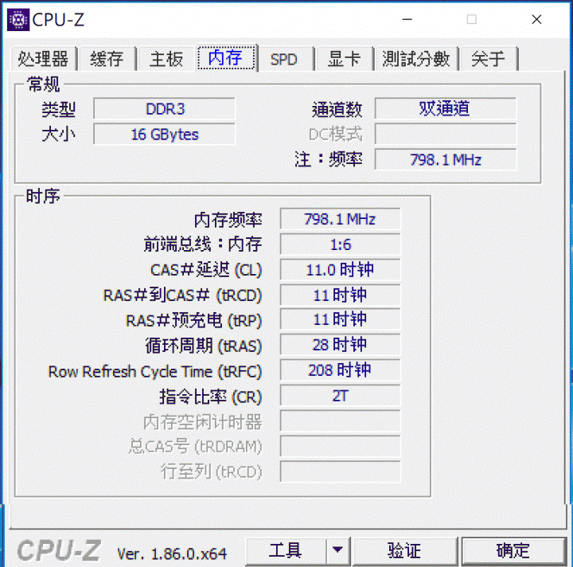Click the 16 GBytes size field
Image resolution: width=573 pixels, height=567 pixels.
click(164, 134)
